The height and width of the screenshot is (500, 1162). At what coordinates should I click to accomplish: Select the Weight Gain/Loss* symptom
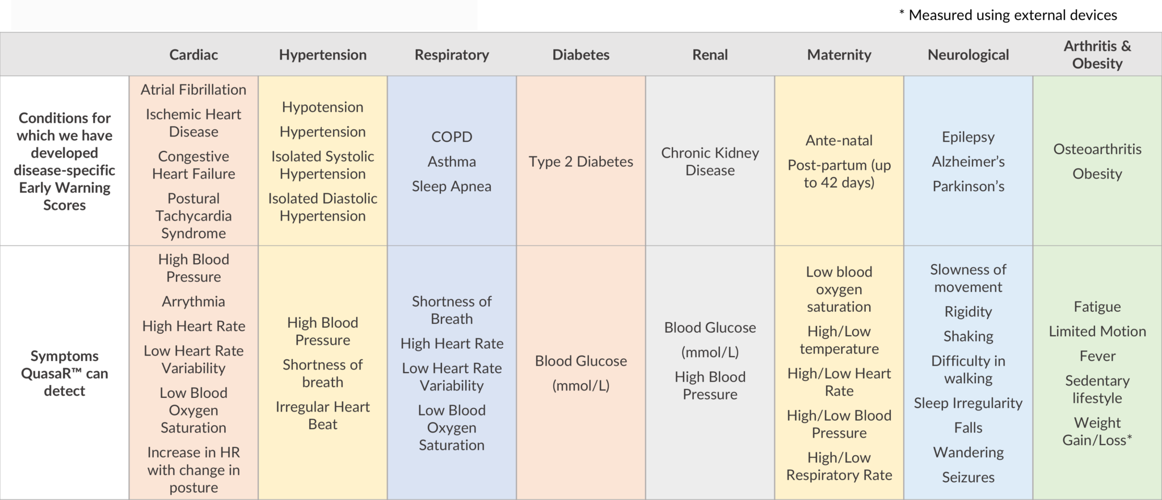tap(1097, 431)
